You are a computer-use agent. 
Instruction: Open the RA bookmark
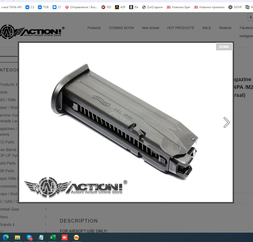pos(134,7)
